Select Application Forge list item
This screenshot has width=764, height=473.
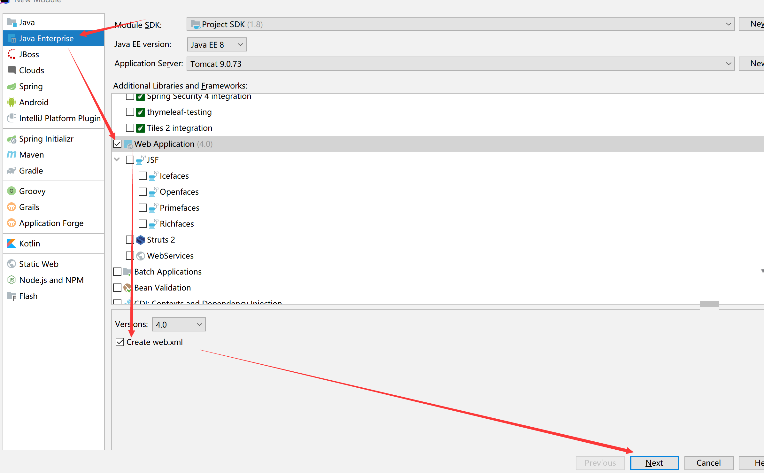(54, 223)
